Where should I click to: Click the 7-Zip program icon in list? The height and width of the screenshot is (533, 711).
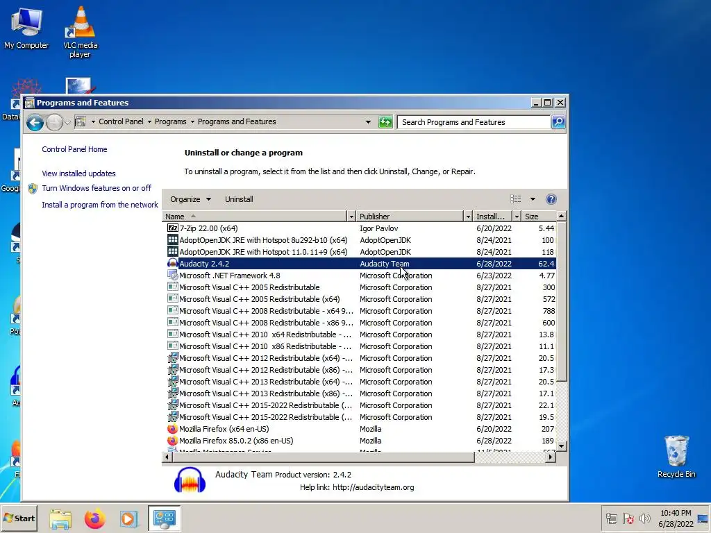(x=172, y=228)
